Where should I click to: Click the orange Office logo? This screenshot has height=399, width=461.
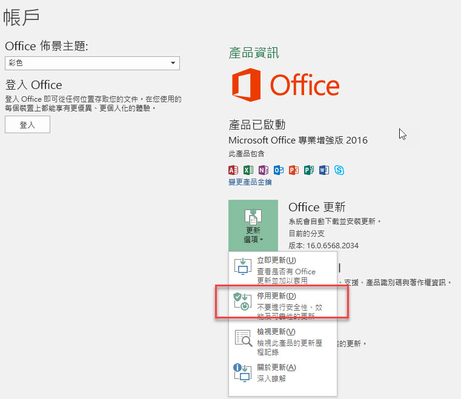tap(285, 85)
